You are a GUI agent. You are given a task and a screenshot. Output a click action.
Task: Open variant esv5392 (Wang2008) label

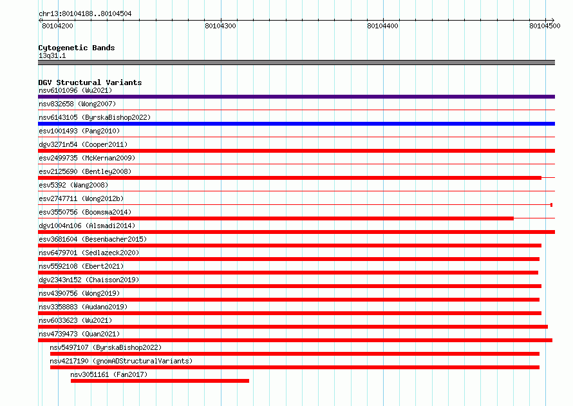pyautogui.click(x=73, y=185)
